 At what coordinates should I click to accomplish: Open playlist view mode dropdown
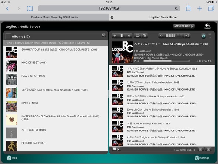click(x=116, y=149)
